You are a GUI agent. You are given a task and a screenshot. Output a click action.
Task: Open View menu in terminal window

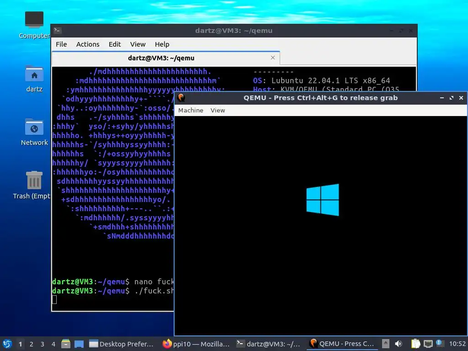(x=138, y=44)
